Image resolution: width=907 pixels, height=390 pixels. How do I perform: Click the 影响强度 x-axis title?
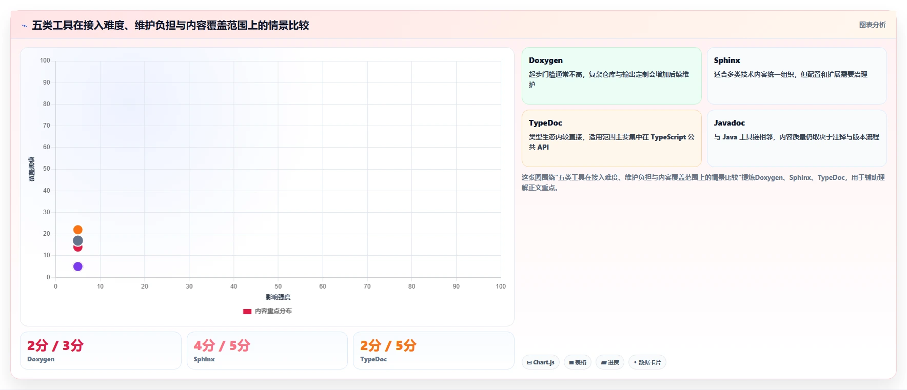tap(278, 297)
